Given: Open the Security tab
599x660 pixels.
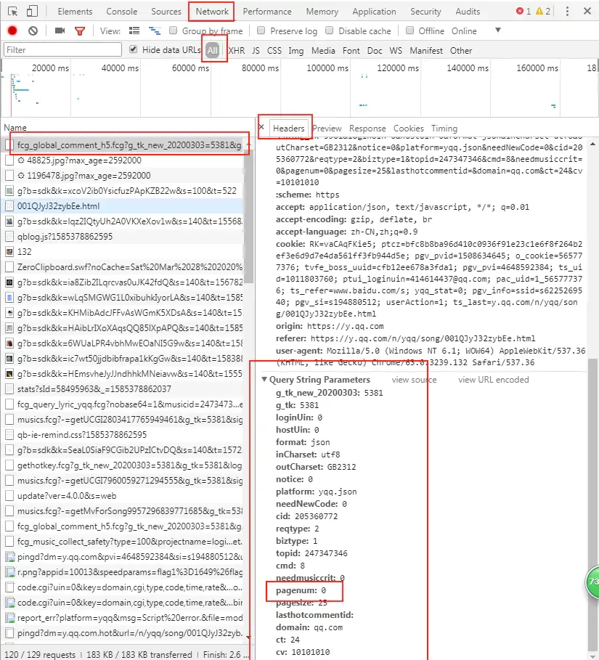Looking at the screenshot, I should (425, 12).
